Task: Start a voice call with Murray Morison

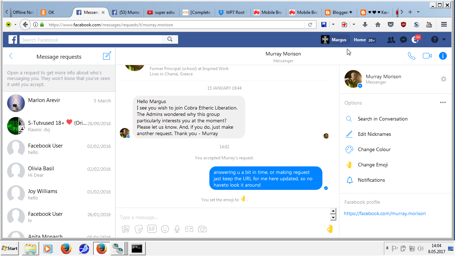Action: 412,56
